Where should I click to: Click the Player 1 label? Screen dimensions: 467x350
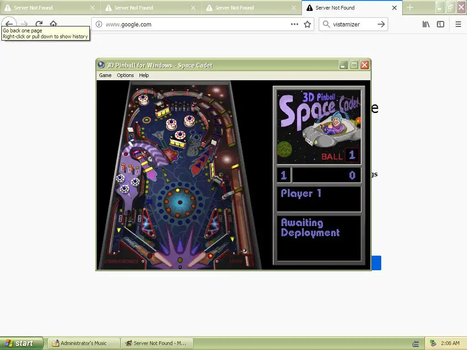pos(301,193)
